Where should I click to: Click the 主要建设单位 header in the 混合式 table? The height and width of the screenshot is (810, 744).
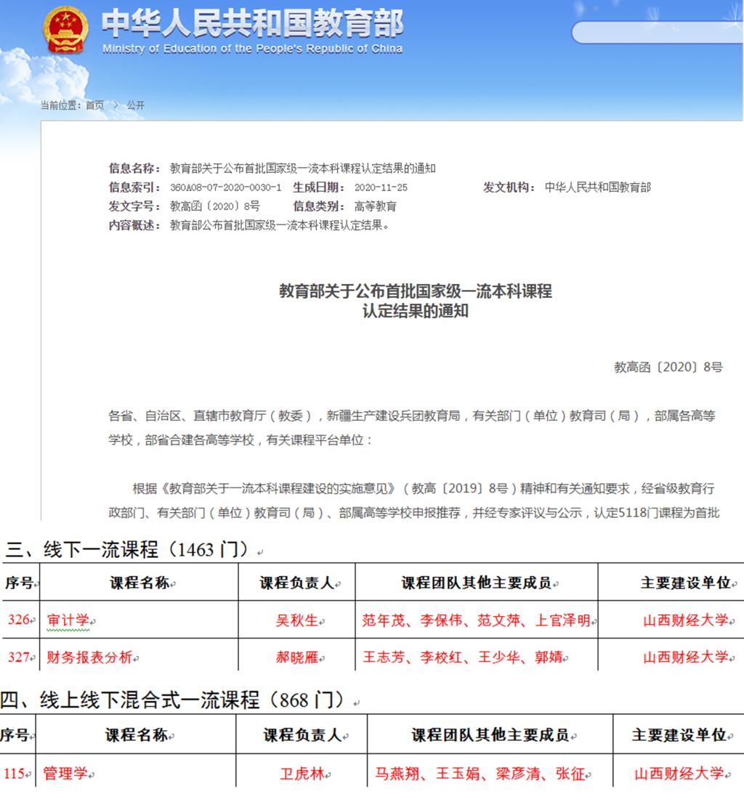[679, 734]
